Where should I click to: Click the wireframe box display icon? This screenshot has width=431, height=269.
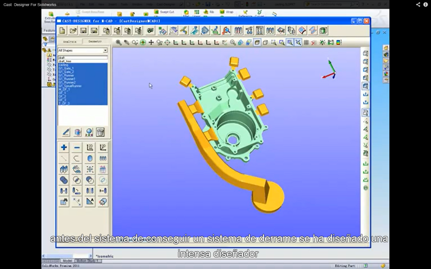pos(265,43)
